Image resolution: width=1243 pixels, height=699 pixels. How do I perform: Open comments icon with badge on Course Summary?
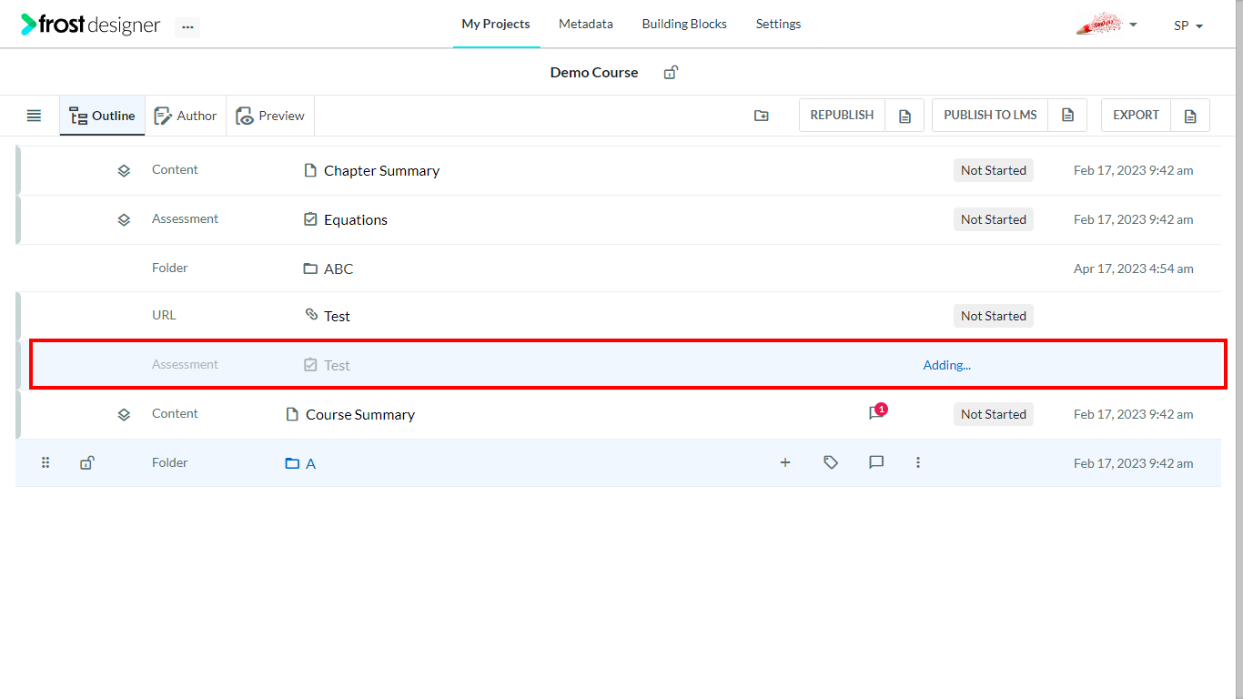(x=877, y=412)
